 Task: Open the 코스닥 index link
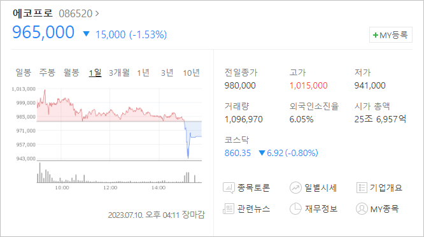(x=237, y=140)
